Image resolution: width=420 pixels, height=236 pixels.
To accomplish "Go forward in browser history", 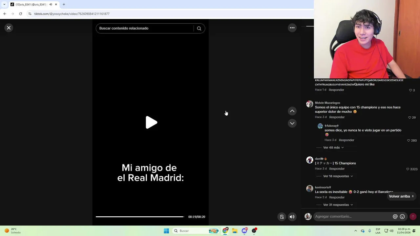I will pos(12,14).
